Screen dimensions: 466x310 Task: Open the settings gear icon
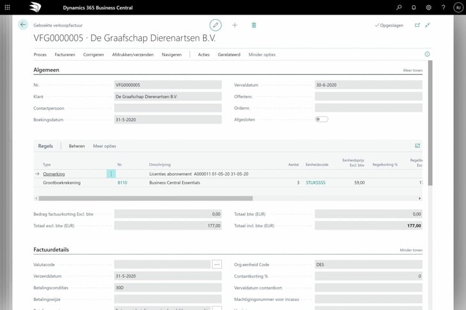point(428,8)
